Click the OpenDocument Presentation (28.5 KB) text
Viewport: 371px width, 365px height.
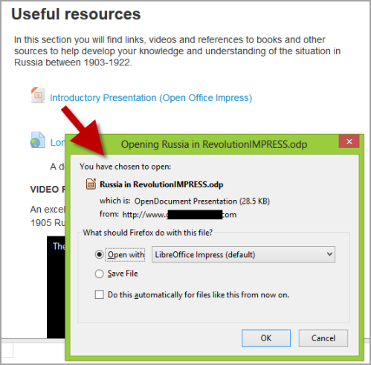pos(202,201)
